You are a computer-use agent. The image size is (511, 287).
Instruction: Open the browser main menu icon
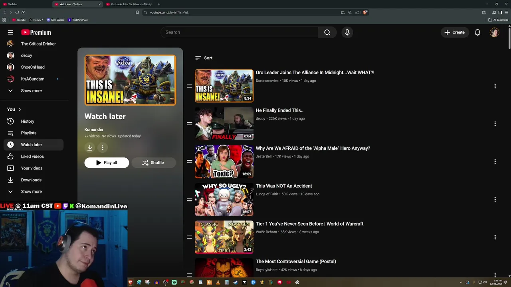click(506, 12)
